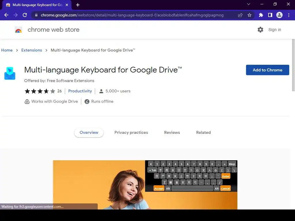Select the Overview tab
This screenshot has height=221, width=295.
[x=89, y=132]
